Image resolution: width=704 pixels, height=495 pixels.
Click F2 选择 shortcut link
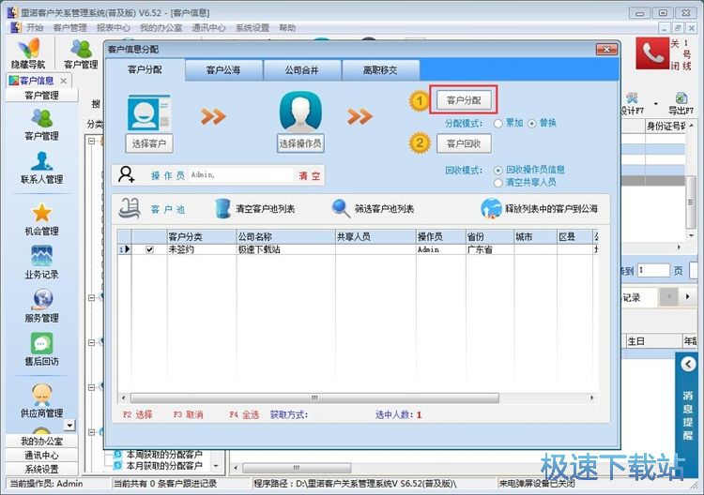point(138,414)
